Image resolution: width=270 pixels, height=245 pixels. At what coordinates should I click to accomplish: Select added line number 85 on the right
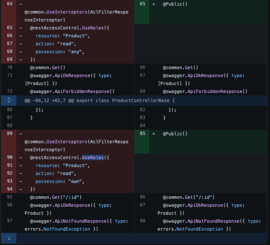[x=142, y=133]
